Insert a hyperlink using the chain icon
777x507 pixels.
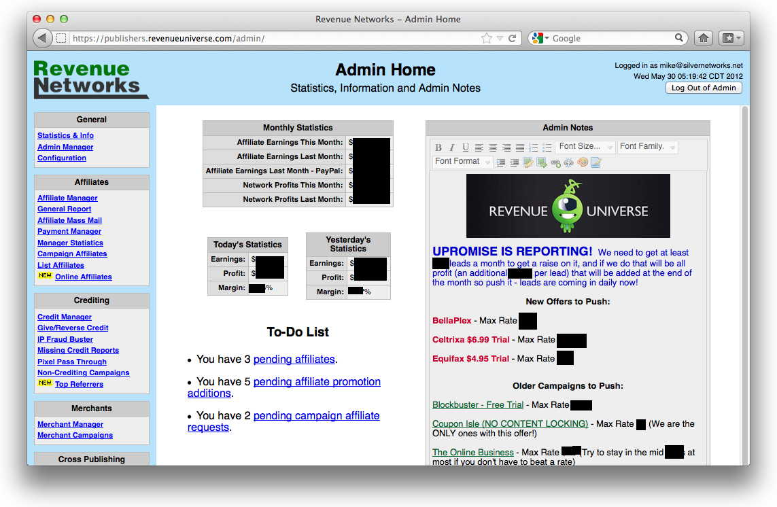[x=555, y=162]
